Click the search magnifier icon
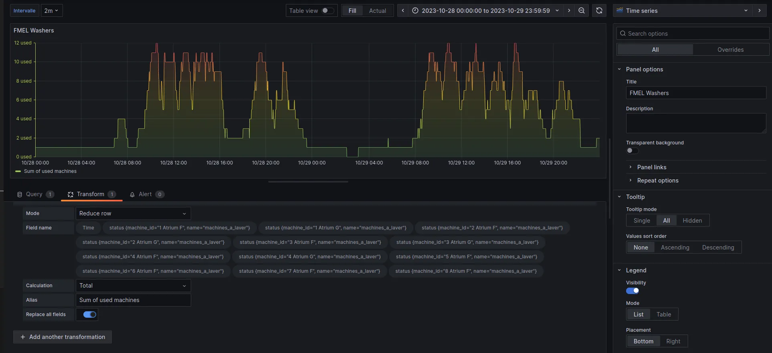Image resolution: width=772 pixels, height=353 pixels. [x=623, y=34]
